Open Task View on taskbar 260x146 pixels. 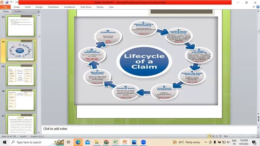(68, 142)
